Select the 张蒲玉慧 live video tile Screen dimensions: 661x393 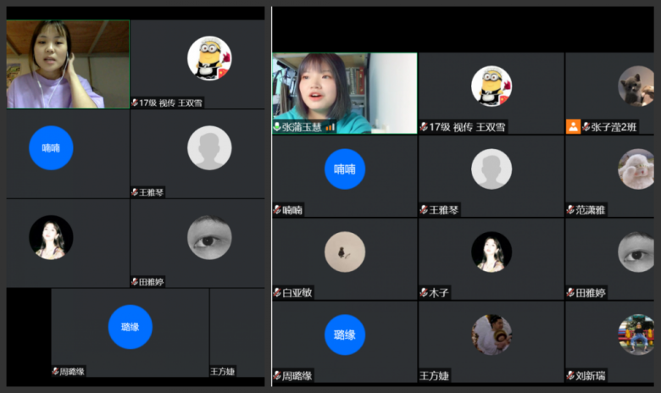[x=344, y=89]
